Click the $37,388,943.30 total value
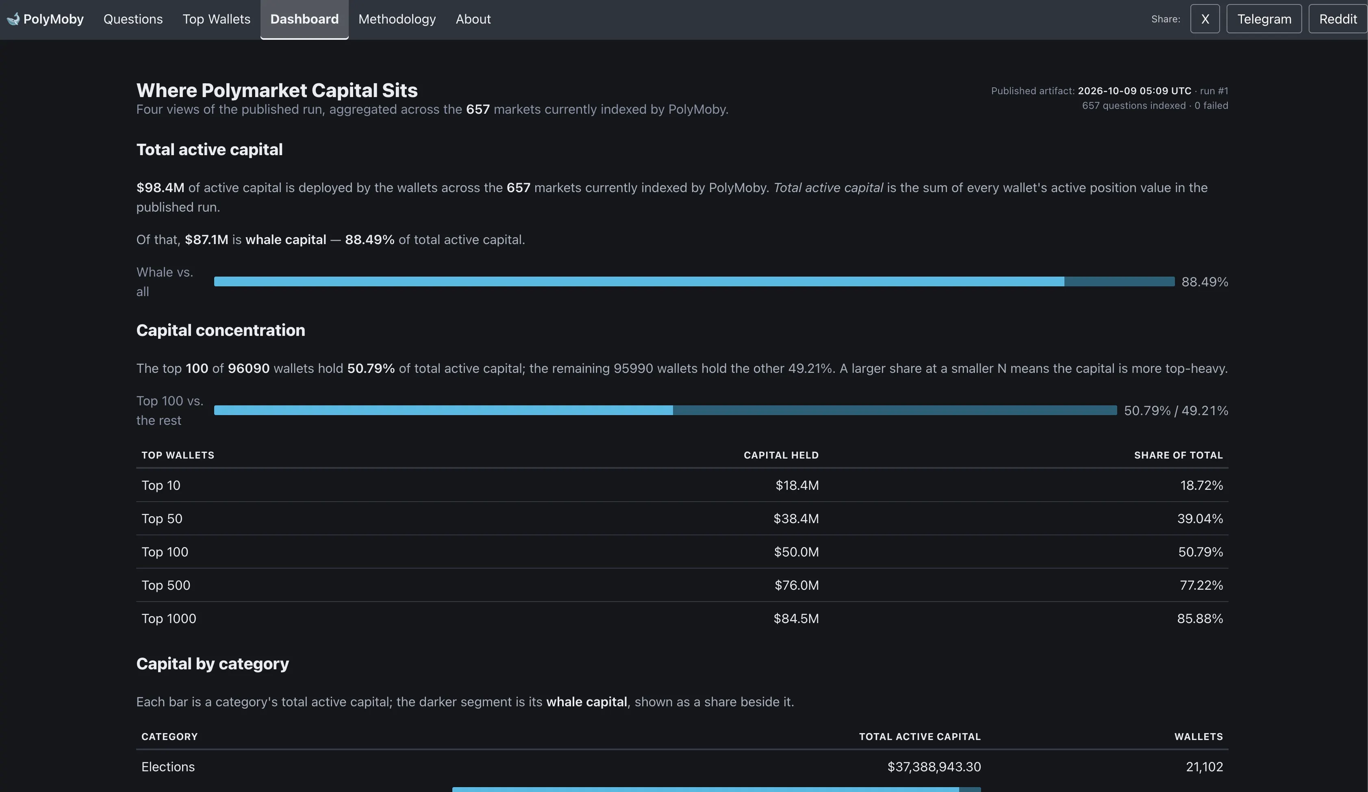This screenshot has width=1368, height=792. pyautogui.click(x=934, y=766)
